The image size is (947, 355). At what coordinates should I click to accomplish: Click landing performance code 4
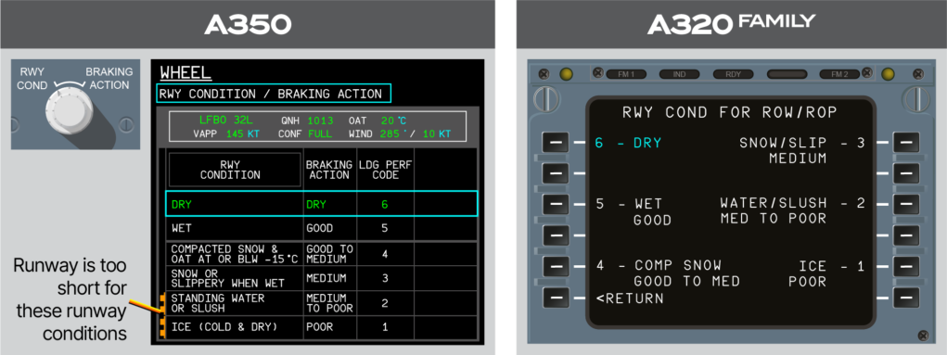[x=385, y=254]
